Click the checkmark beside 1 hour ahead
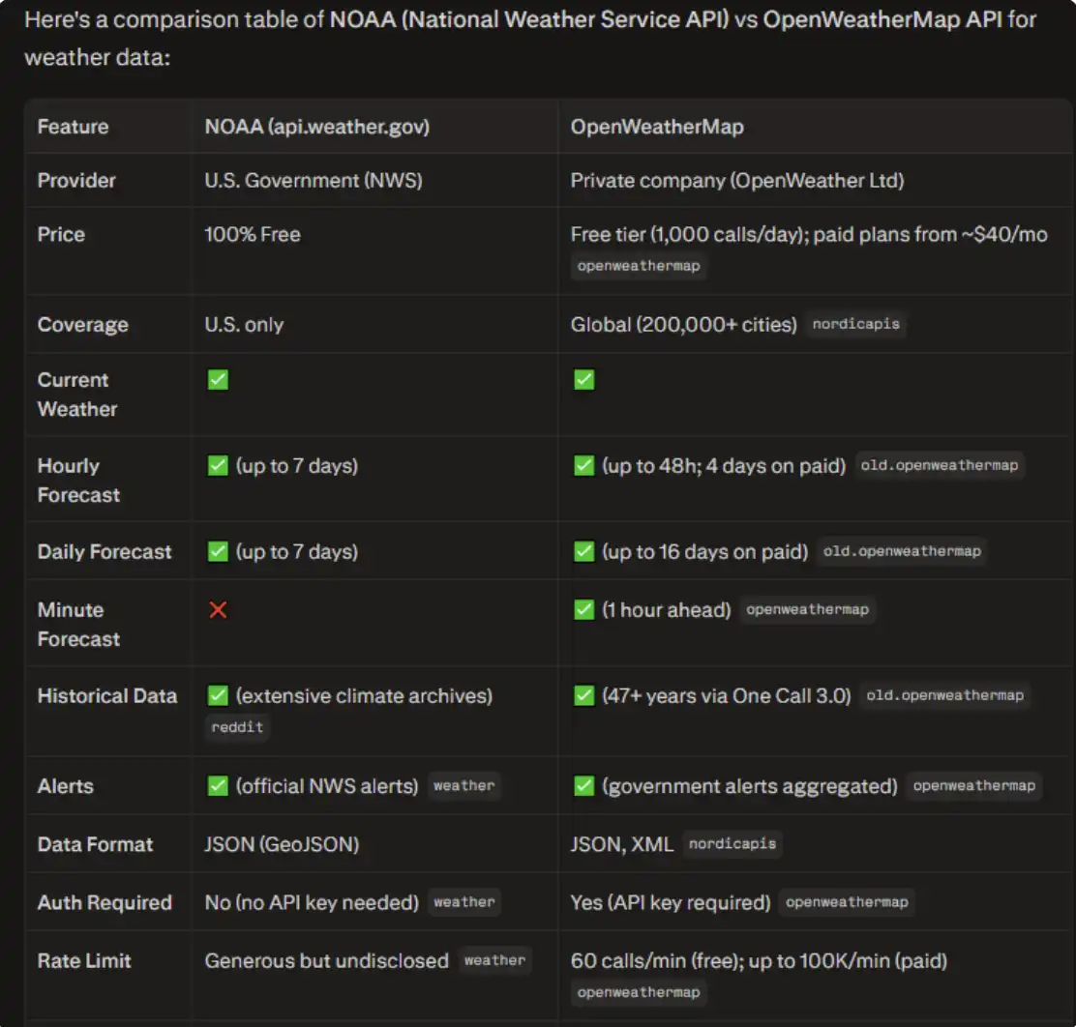This screenshot has width=1076, height=1027. tap(583, 610)
